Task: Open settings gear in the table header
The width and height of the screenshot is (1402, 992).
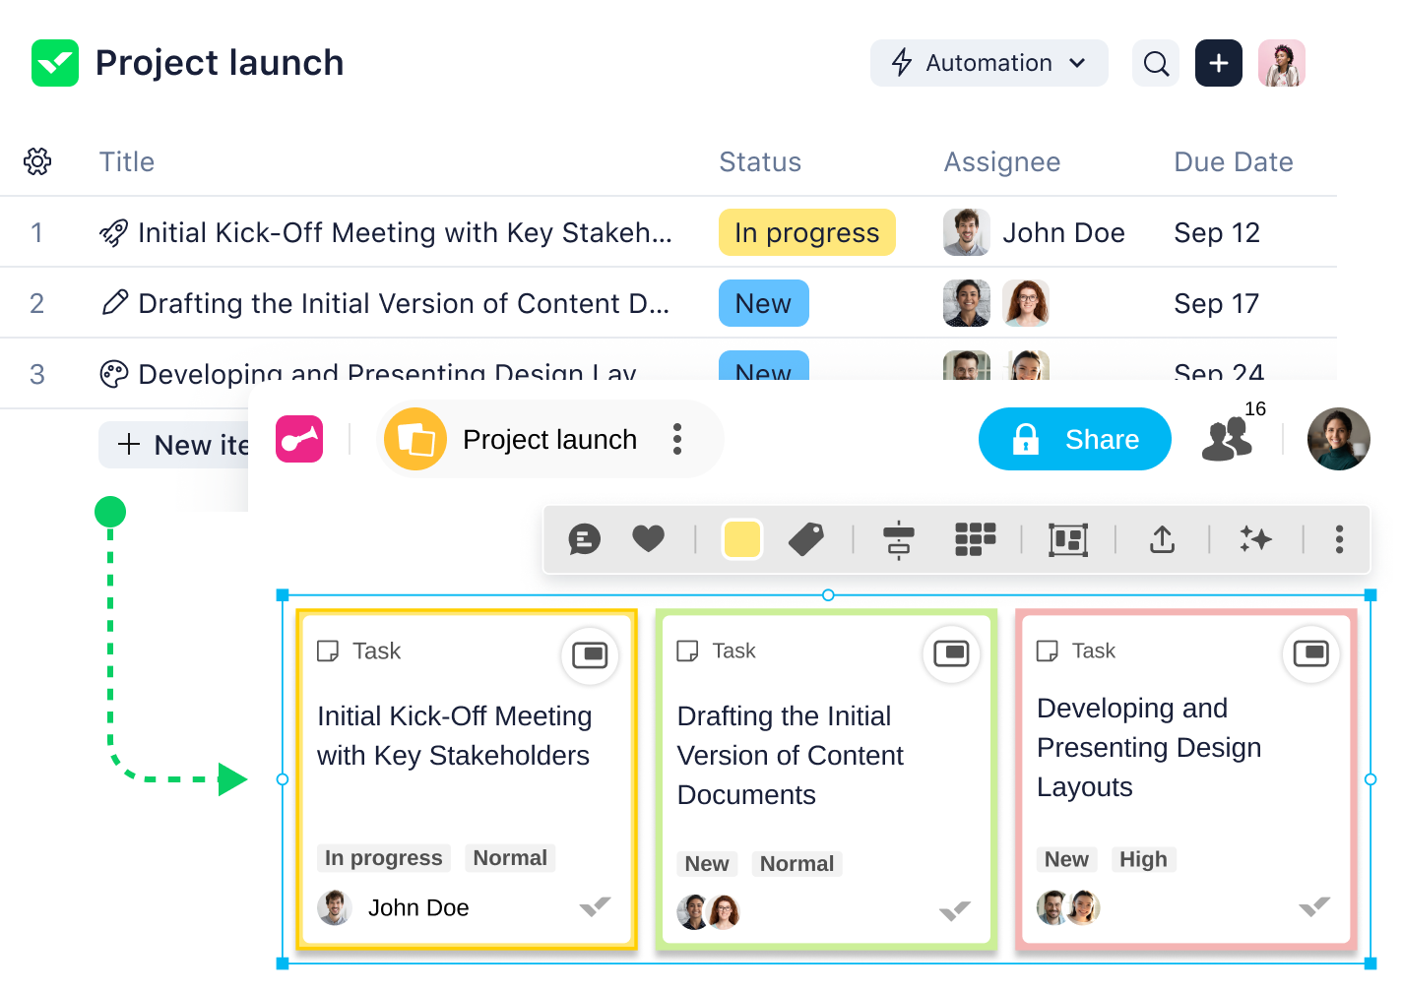Action: tap(37, 161)
